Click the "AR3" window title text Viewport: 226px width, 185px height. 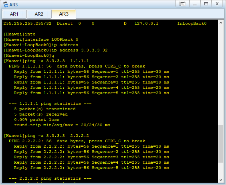[x=14, y=5]
